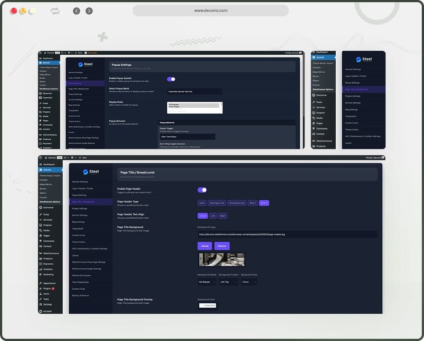Enable the Popup System toggle
The image size is (424, 341).
(x=171, y=79)
